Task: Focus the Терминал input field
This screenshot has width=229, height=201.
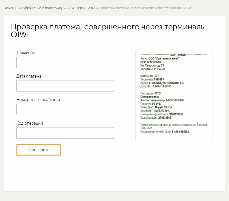Action: (x=65, y=62)
